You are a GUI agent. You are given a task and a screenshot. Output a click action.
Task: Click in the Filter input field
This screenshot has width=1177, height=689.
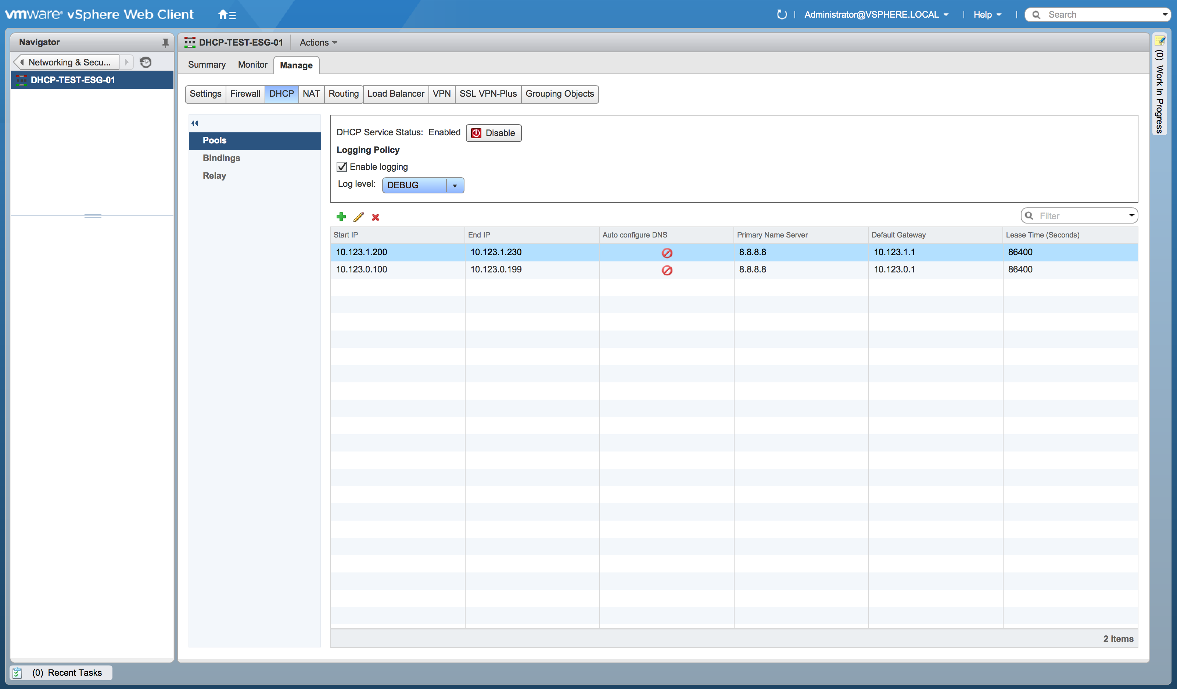(x=1079, y=216)
